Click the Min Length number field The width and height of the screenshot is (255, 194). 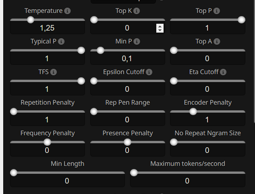point(67,181)
